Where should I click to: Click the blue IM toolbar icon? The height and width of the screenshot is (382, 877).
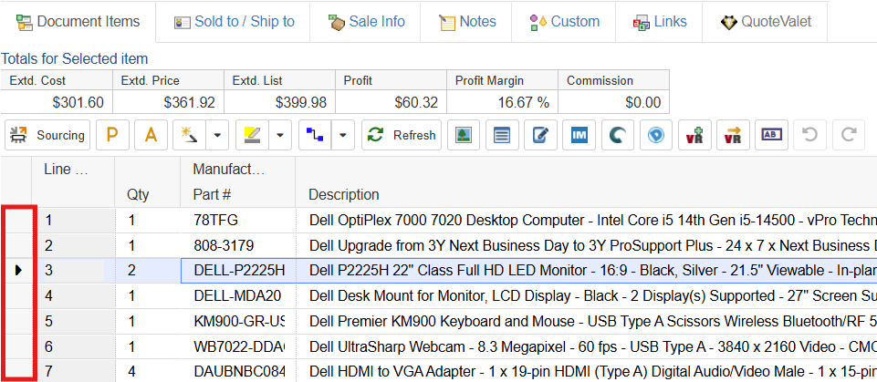tap(579, 136)
